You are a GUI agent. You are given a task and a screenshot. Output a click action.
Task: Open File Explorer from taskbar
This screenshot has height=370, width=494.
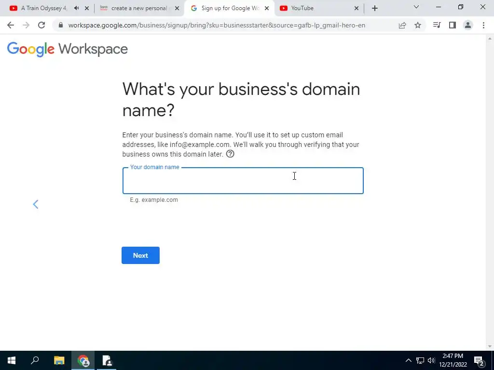(x=59, y=360)
